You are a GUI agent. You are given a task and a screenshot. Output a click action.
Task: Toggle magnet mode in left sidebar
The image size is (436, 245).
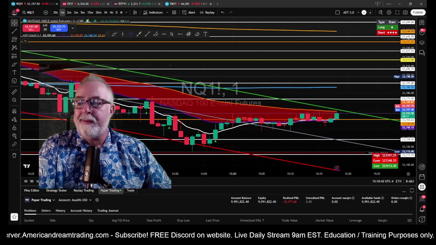click(x=14, y=111)
